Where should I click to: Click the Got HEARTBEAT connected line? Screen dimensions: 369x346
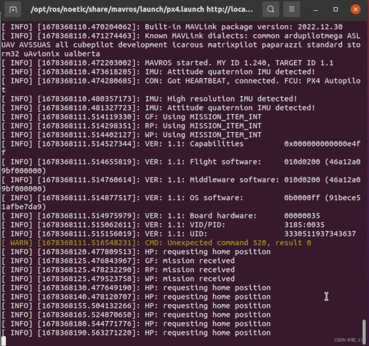pyautogui.click(x=181, y=85)
